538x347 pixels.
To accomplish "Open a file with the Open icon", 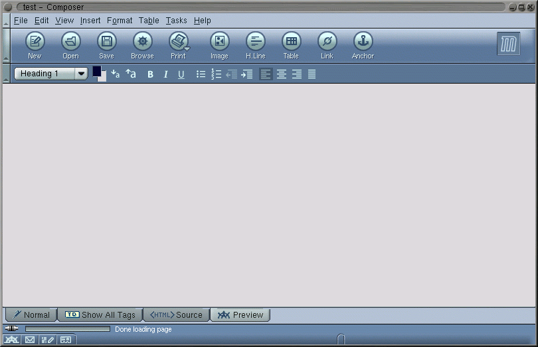I will coord(70,42).
